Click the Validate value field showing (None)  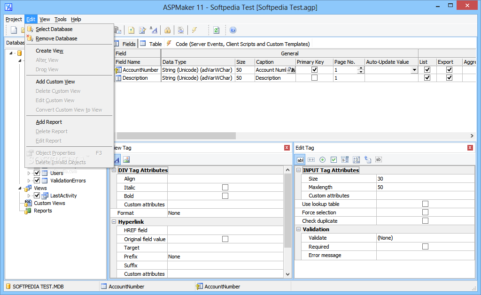tap(426, 238)
